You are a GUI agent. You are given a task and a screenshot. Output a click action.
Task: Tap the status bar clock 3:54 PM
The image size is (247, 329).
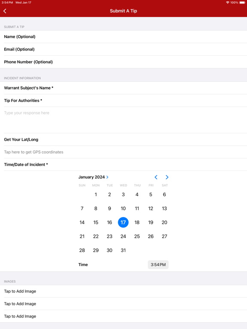(7, 3)
